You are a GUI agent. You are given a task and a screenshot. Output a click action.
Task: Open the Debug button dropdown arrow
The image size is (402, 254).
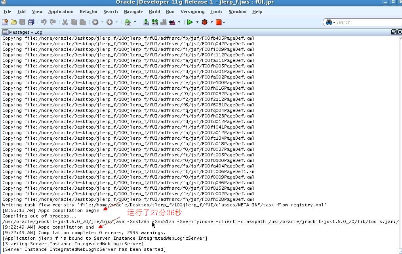pyautogui.click(x=211, y=22)
